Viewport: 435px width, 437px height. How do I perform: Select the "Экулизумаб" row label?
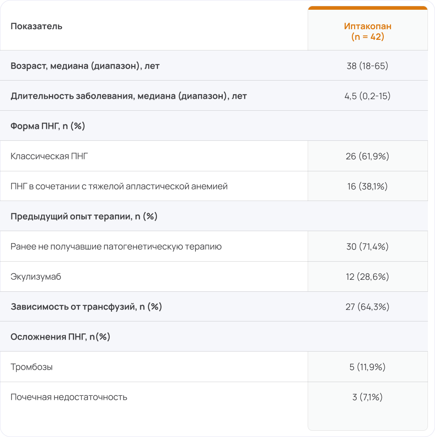point(36,277)
